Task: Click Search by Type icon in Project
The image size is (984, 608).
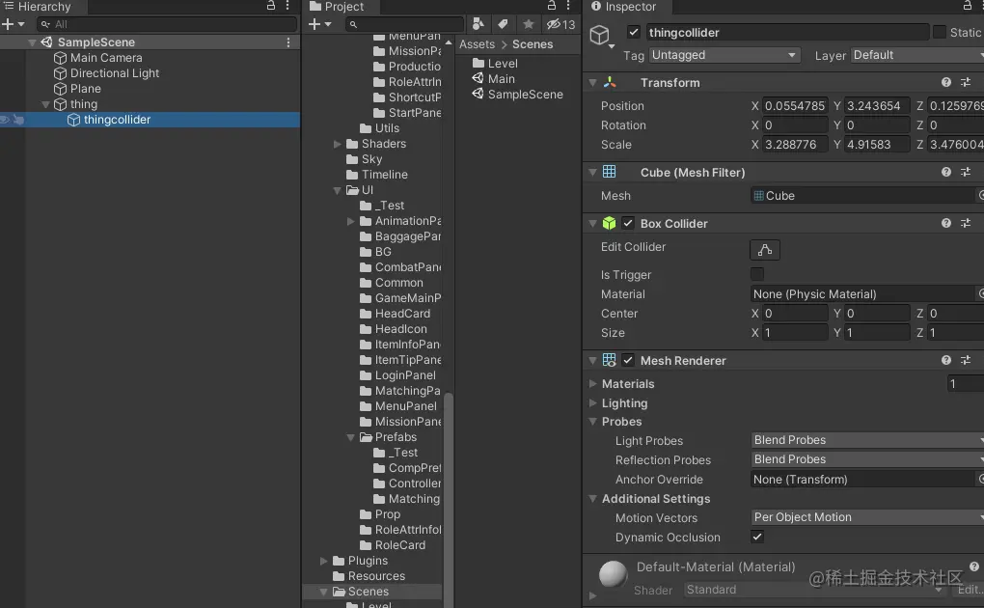Action: (478, 24)
